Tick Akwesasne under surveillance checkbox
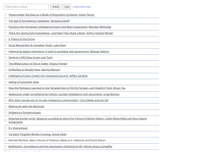The width and height of the screenshot is (203, 152). tap(5, 94)
